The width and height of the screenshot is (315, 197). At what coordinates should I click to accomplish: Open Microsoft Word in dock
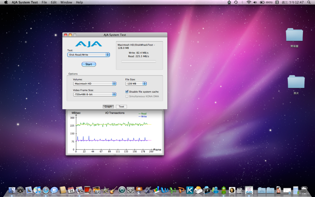coord(164,190)
